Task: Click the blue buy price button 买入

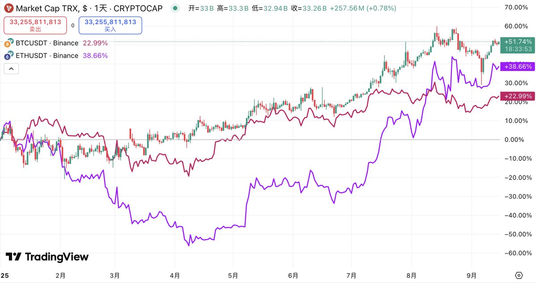Action: (110, 25)
